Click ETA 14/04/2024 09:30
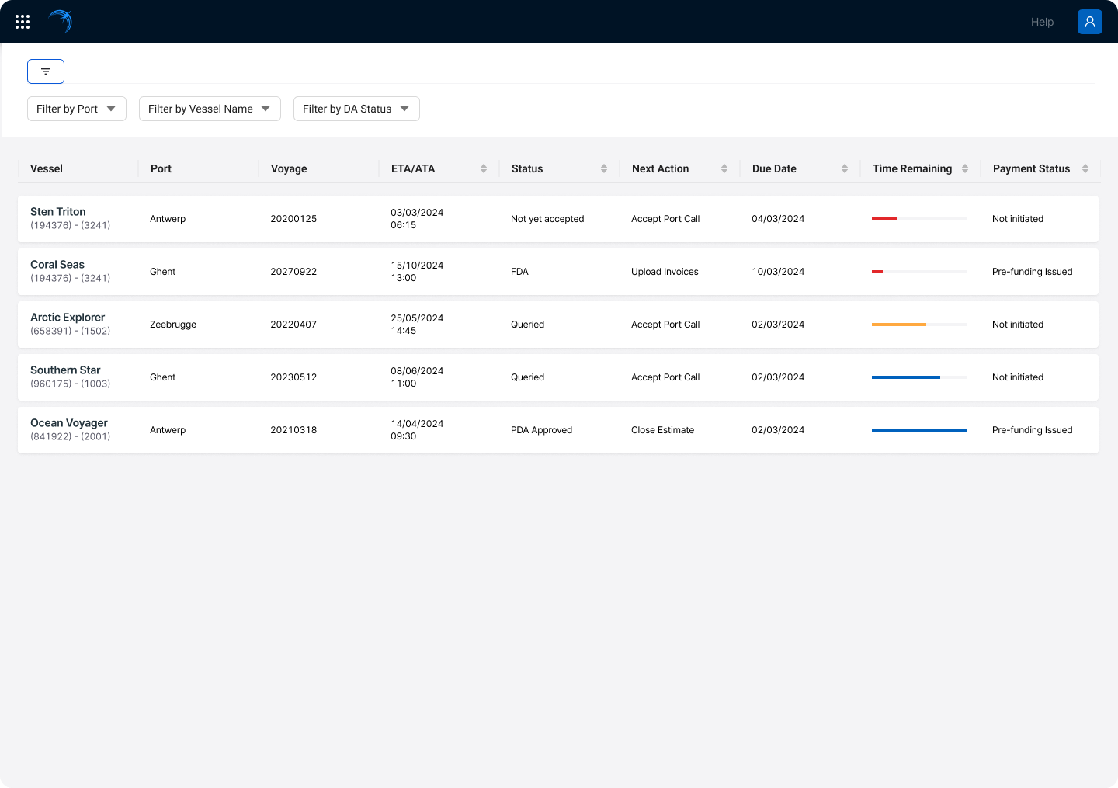This screenshot has width=1118, height=788. [417, 430]
